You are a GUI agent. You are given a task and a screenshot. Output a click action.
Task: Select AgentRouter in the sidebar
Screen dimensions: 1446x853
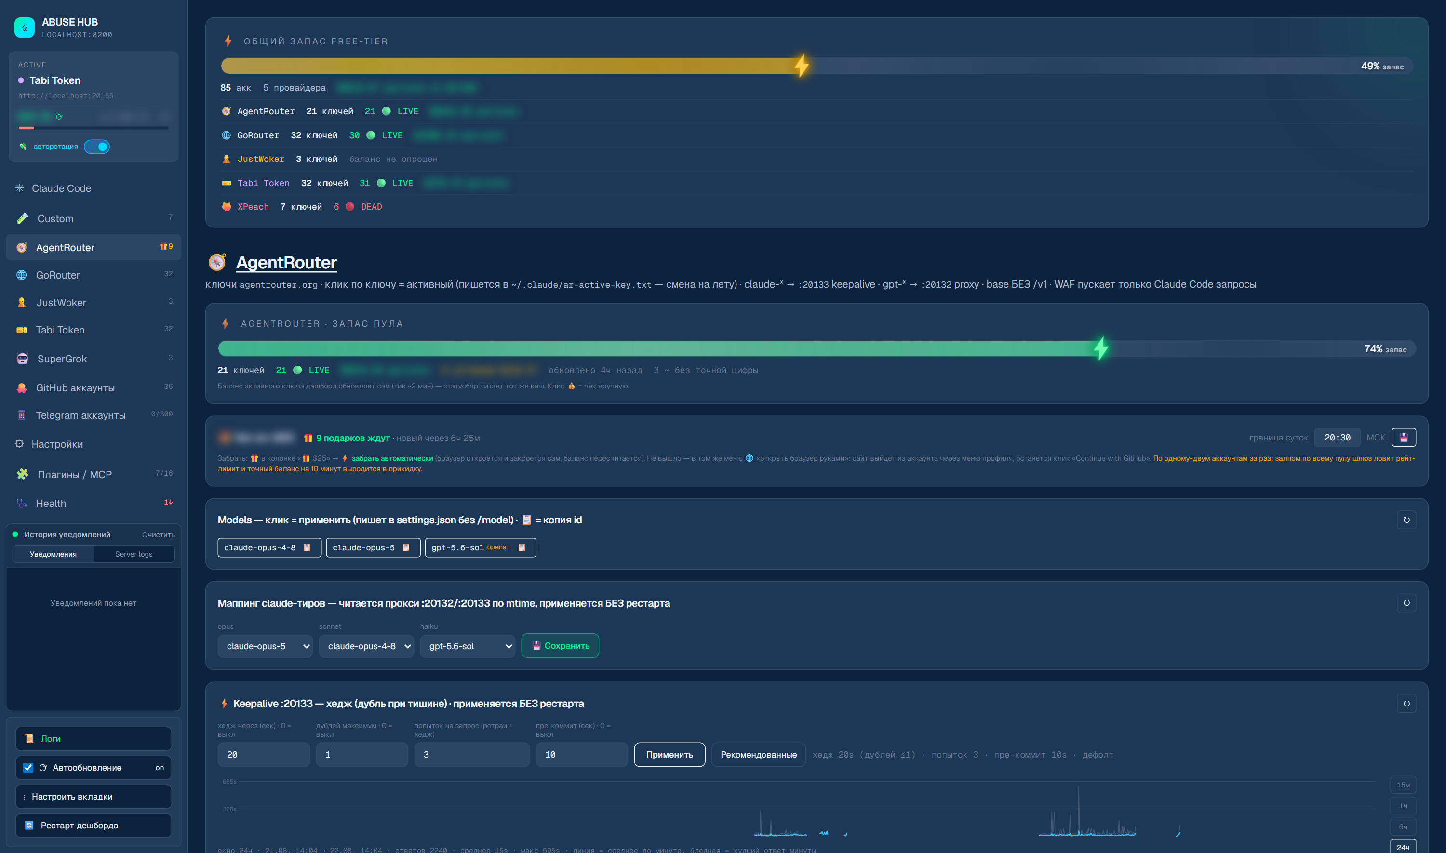tap(93, 247)
